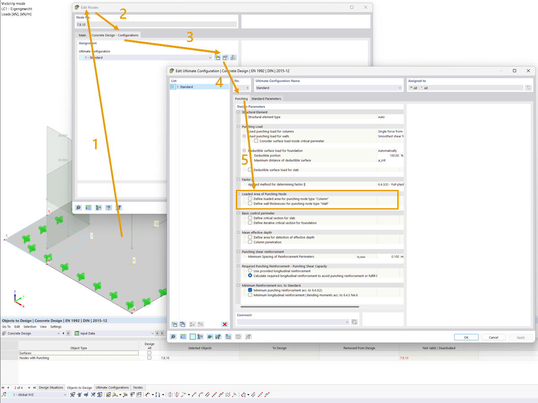Delete configuration using red X icon
This screenshot has height=403, width=538.
coord(225,324)
